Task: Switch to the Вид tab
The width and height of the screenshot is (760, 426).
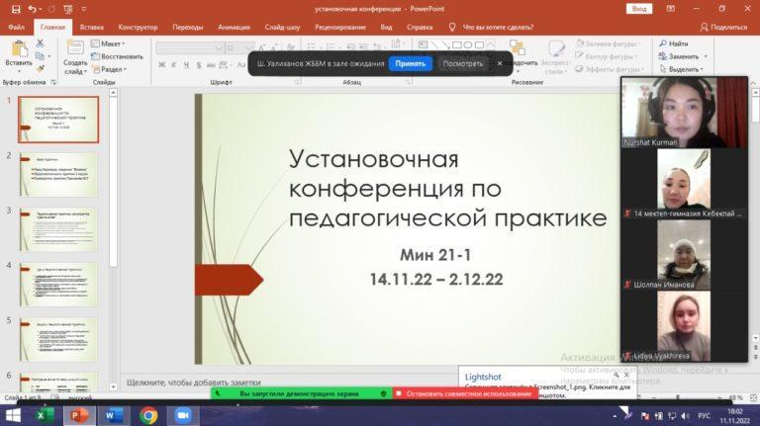Action: pos(386,27)
